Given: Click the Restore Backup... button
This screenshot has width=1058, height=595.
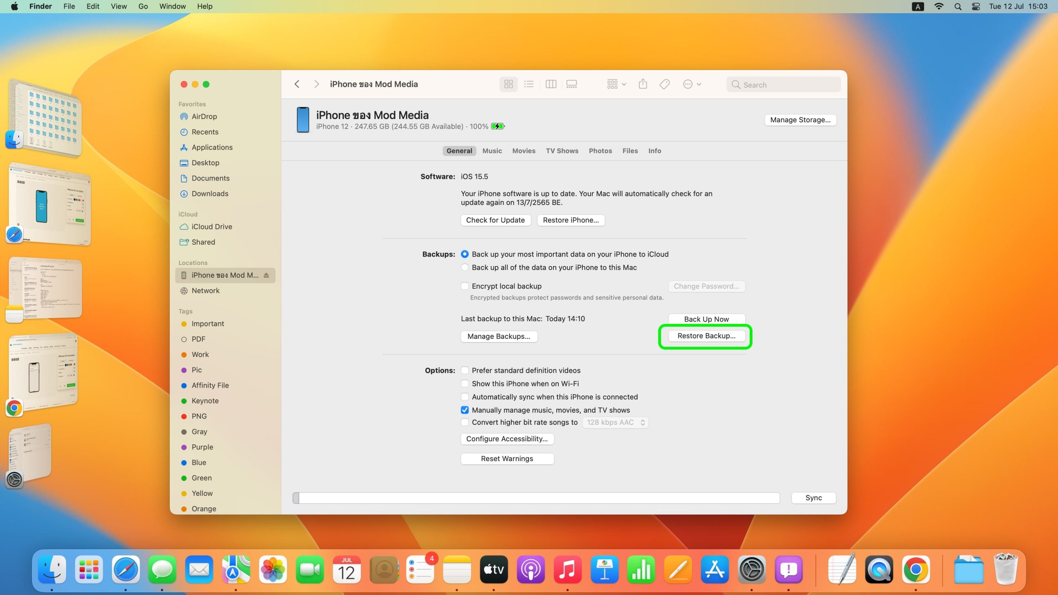Looking at the screenshot, I should (706, 336).
